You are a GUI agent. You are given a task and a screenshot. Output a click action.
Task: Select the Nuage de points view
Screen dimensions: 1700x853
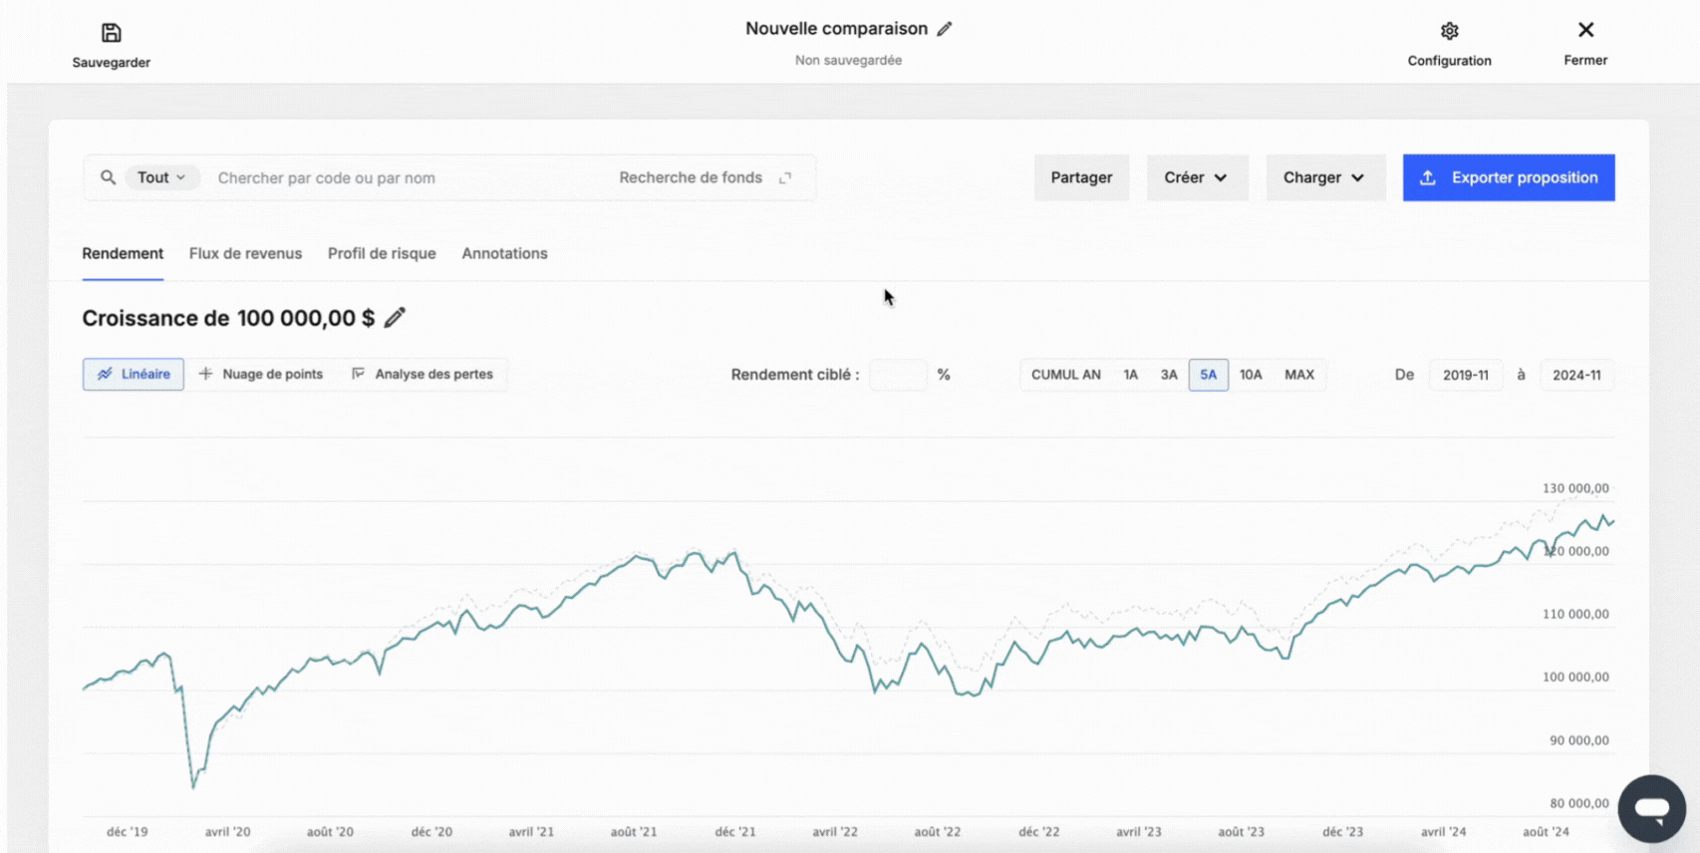[x=261, y=375]
